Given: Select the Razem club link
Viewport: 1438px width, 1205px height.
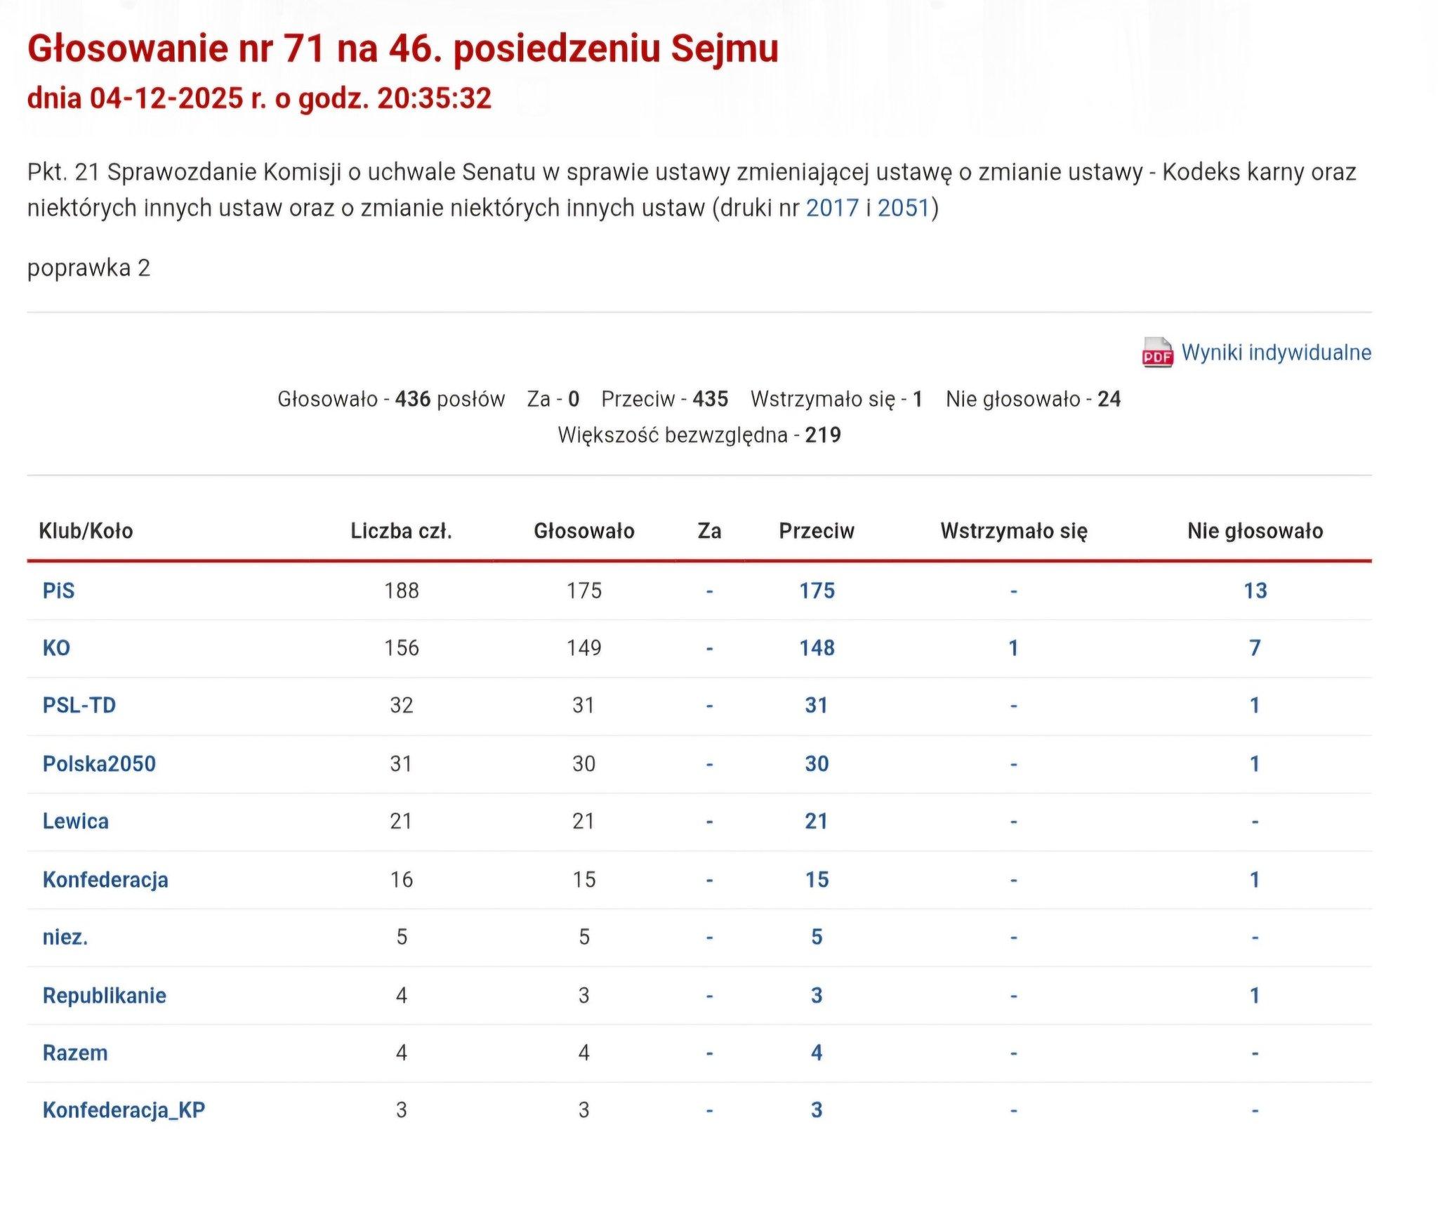Looking at the screenshot, I should pos(75,1053).
